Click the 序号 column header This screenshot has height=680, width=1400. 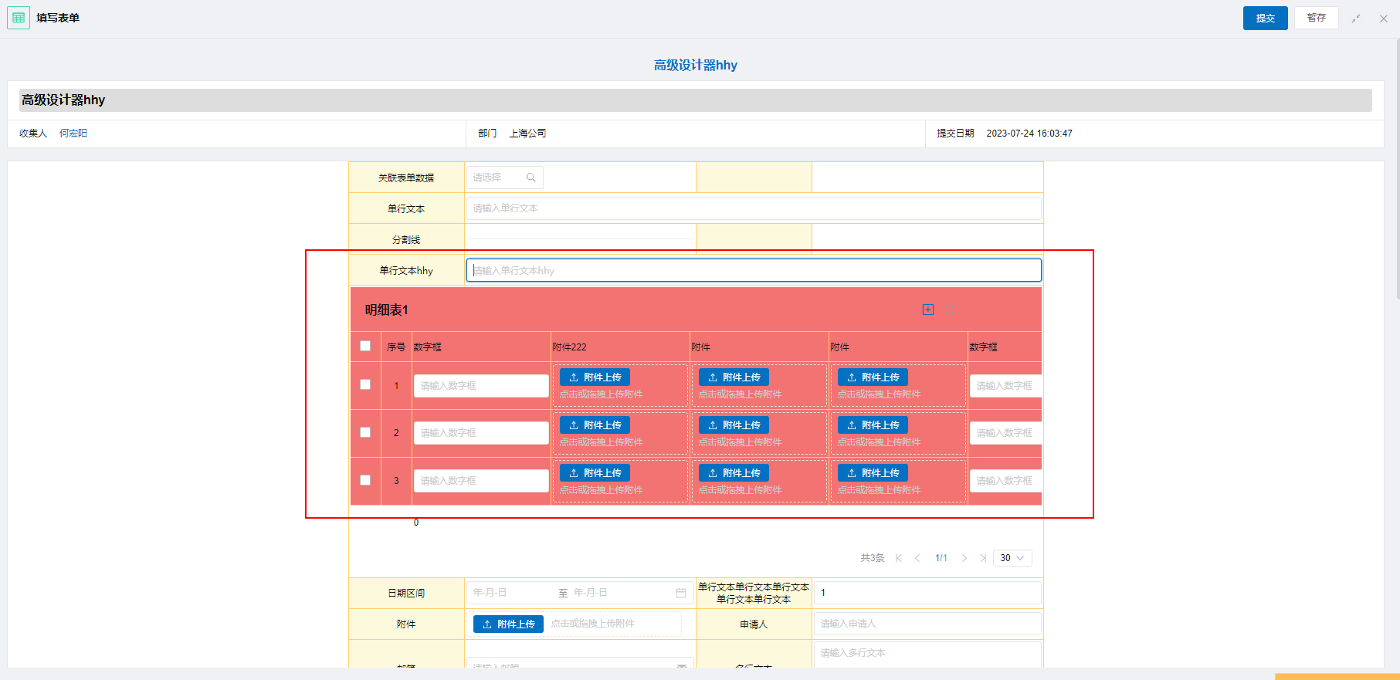(396, 347)
